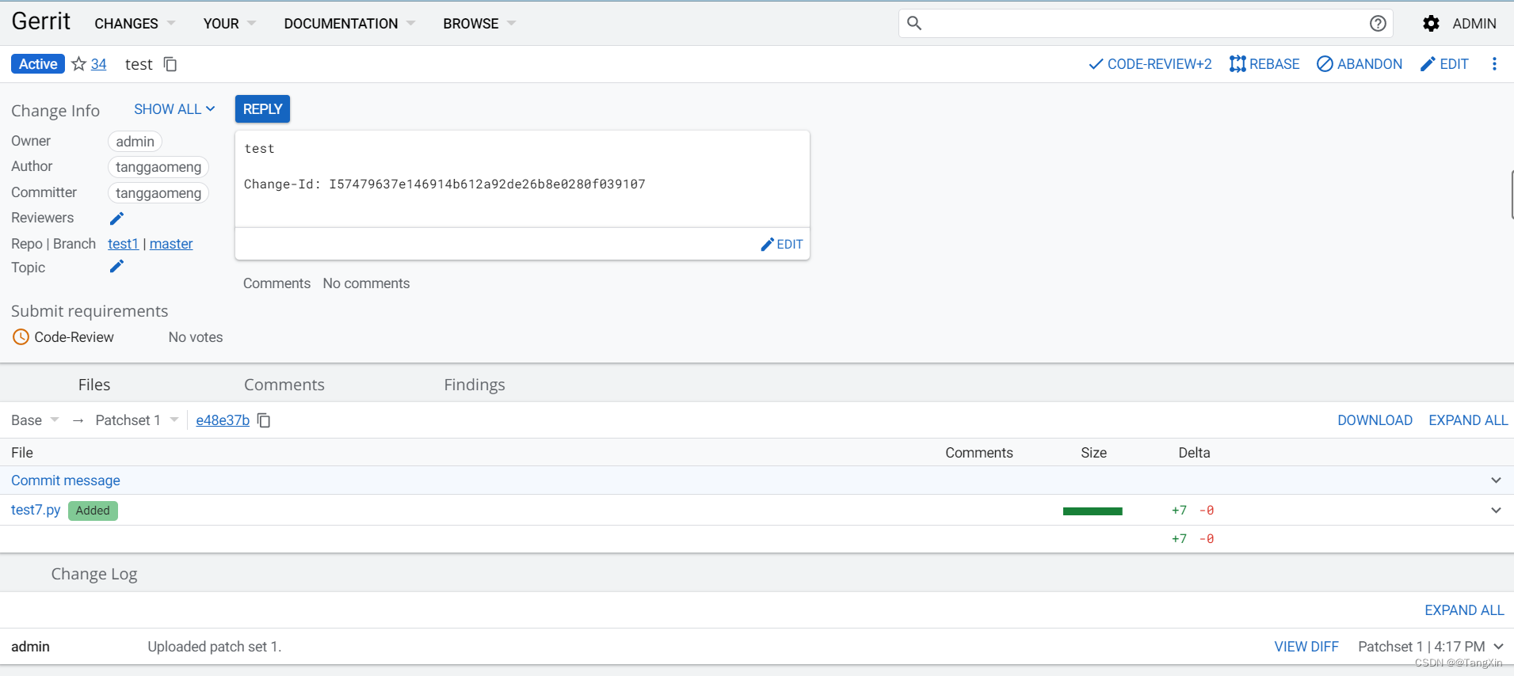Click 'Uploaded patch set 1.' log message
This screenshot has width=1514, height=676.
215,647
